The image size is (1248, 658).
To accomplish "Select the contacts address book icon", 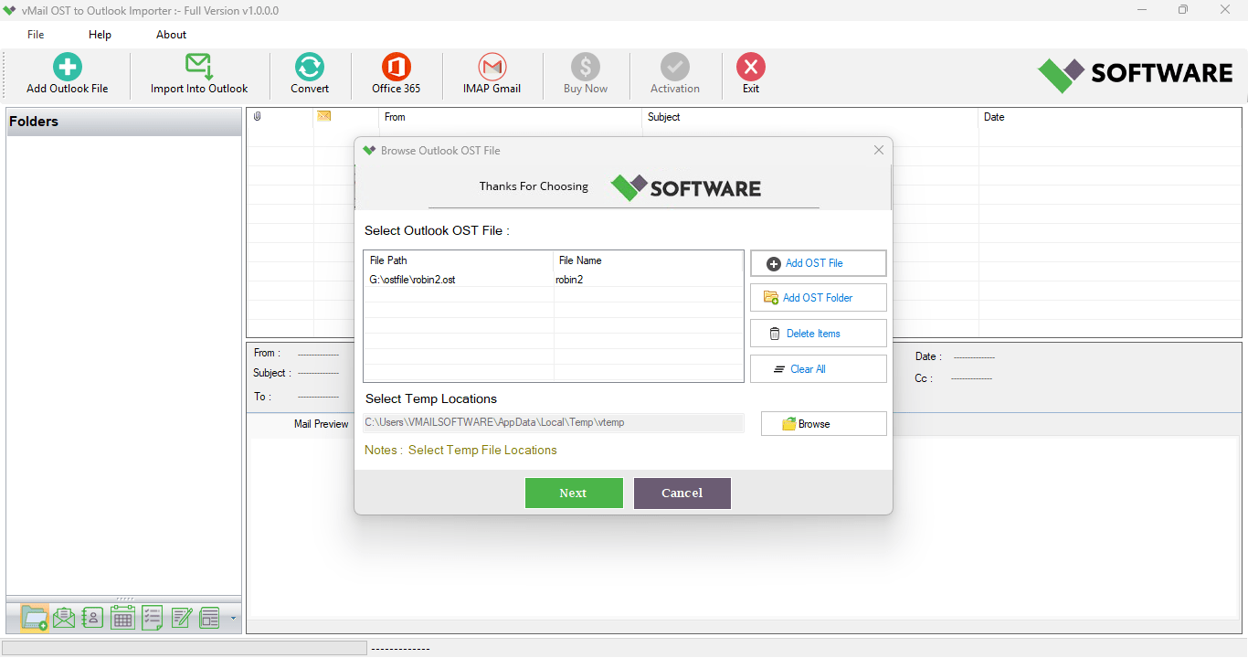I will (92, 618).
